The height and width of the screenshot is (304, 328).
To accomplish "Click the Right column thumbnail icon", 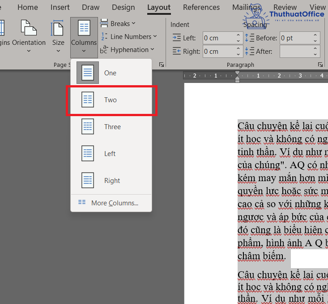I will pos(88,180).
